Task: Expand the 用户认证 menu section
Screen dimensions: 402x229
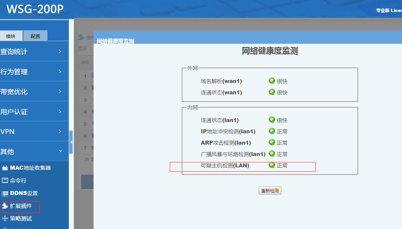Action: (x=33, y=112)
